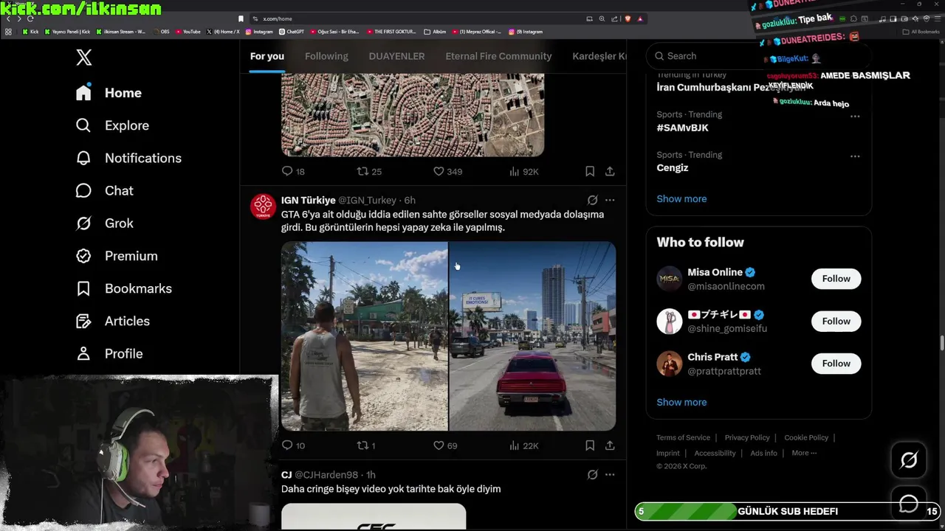Image resolution: width=945 pixels, height=531 pixels.
Task: Open the GTA 6 beach image
Action: tap(364, 336)
